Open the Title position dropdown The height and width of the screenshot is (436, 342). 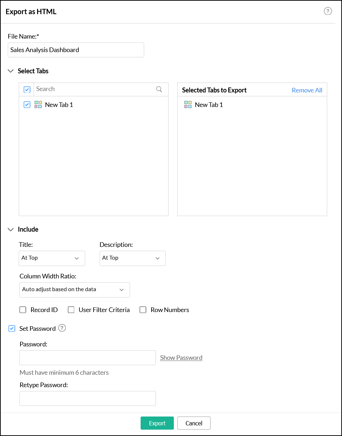pos(52,258)
